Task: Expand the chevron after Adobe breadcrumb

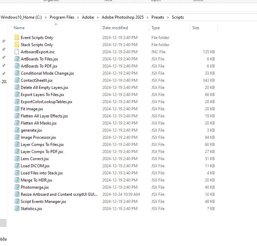Action: [x=98, y=18]
